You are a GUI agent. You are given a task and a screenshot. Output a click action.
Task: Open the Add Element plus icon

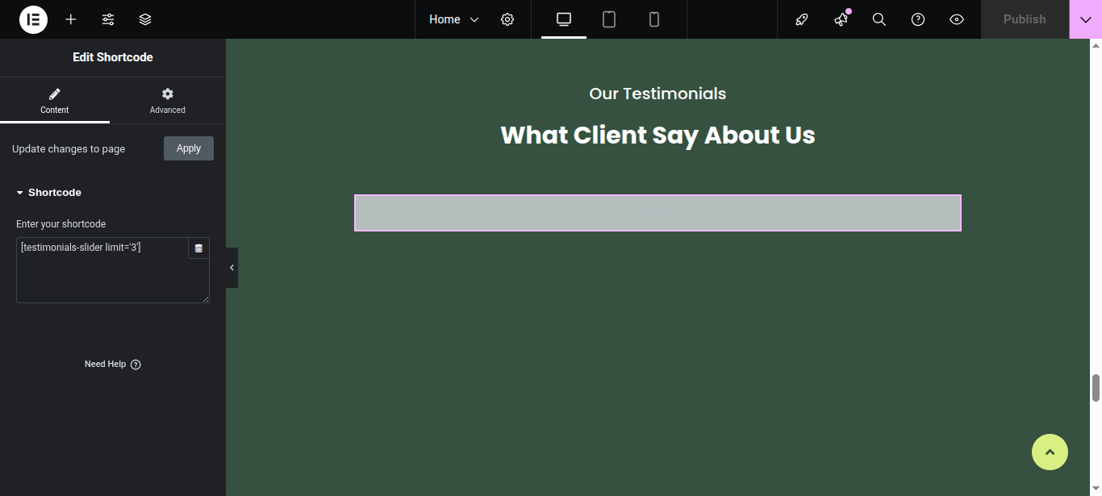pos(71,19)
